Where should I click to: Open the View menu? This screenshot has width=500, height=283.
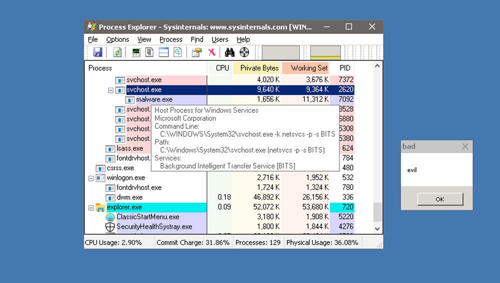[x=144, y=39]
